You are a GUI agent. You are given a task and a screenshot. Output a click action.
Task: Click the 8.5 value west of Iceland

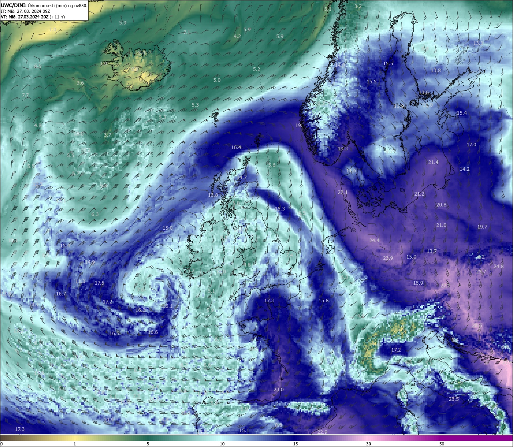(x=38, y=66)
